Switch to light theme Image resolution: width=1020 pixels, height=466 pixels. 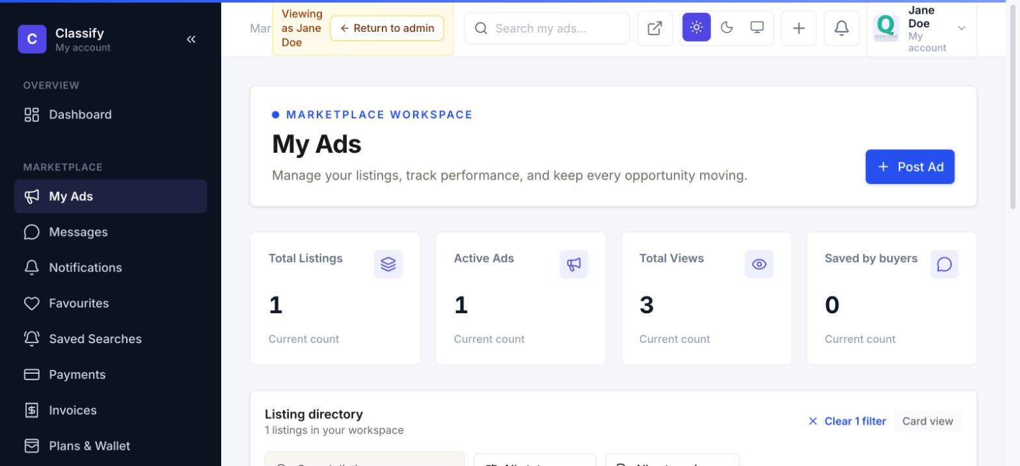pyautogui.click(x=697, y=27)
